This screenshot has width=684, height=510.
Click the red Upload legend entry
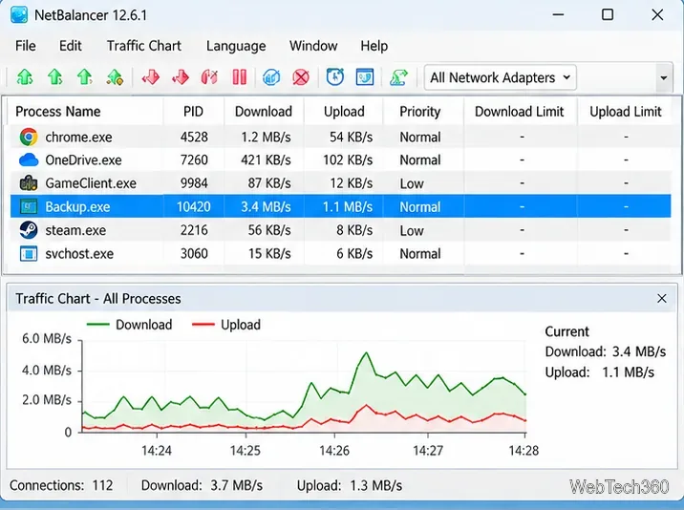pyautogui.click(x=226, y=325)
